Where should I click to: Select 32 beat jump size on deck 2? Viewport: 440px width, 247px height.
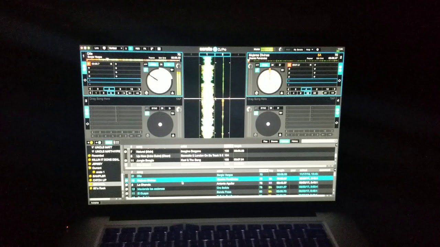[x=315, y=93]
